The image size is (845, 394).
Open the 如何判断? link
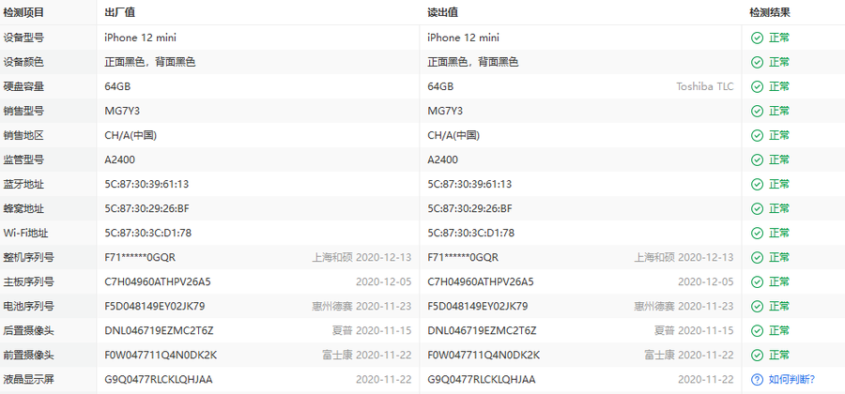(791, 380)
